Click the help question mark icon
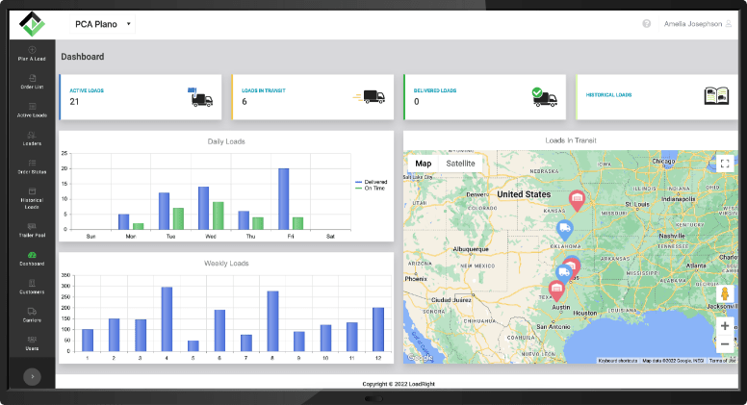 [x=647, y=23]
